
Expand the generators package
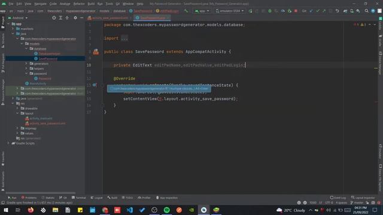pyautogui.click(x=26, y=64)
